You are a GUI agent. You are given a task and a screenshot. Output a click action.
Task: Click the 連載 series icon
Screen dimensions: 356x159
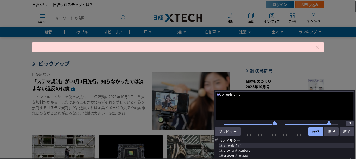click(251, 16)
